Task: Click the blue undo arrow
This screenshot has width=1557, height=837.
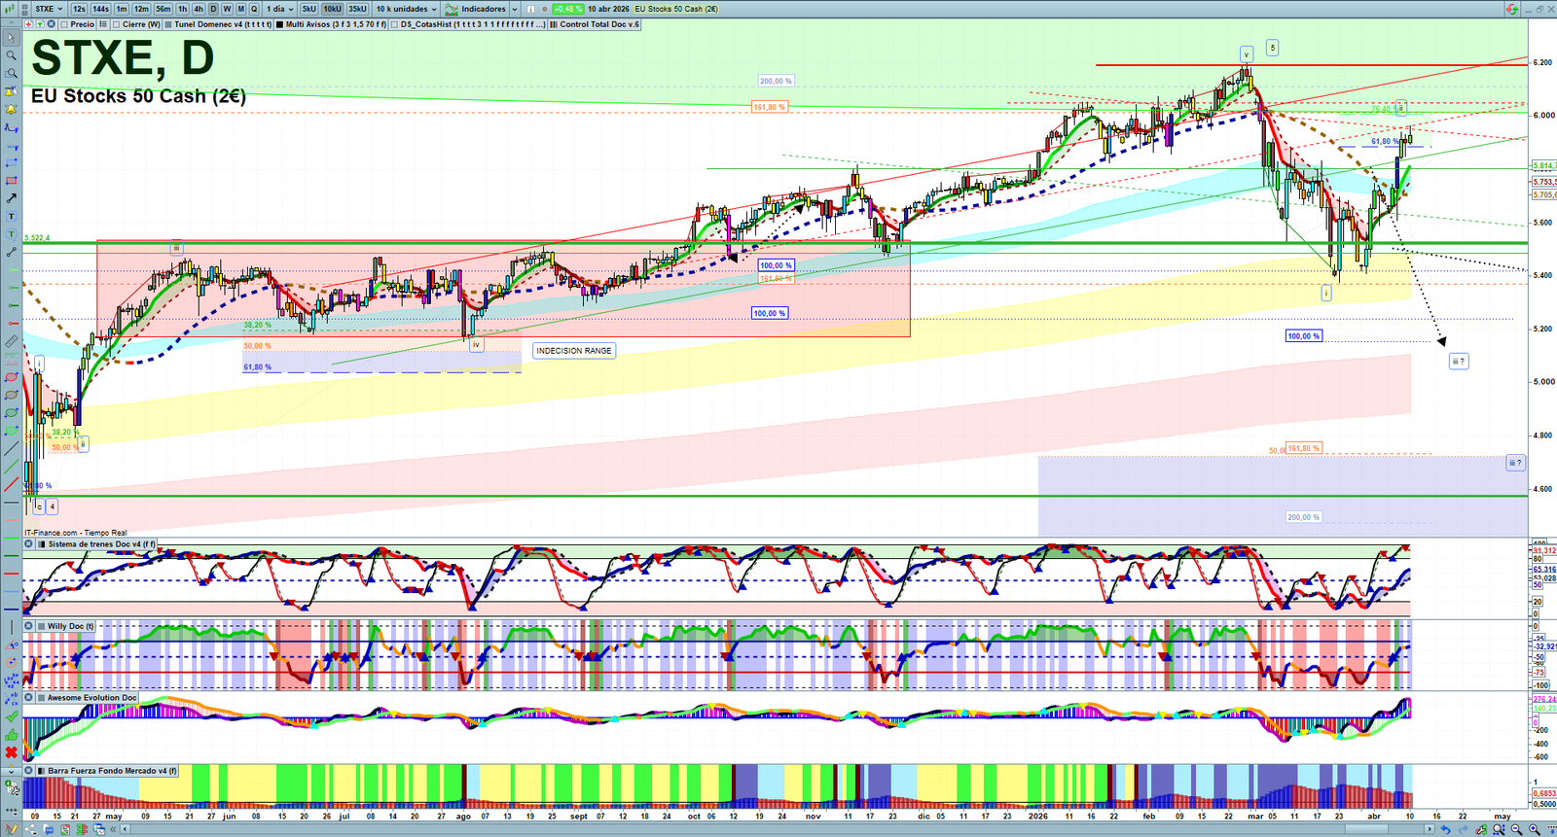Action: pos(1446,829)
